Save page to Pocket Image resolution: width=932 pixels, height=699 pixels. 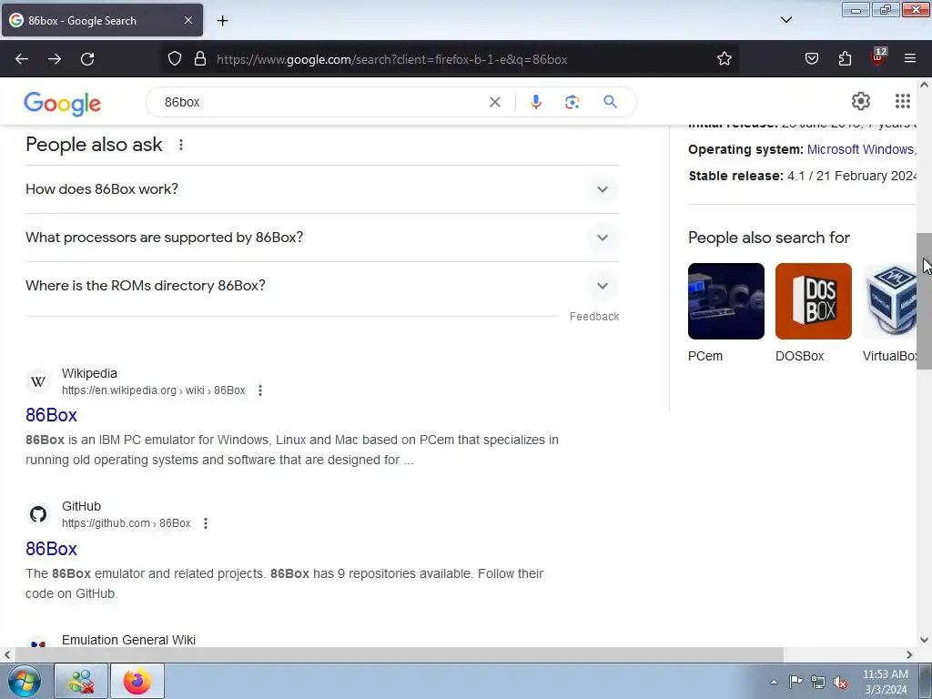[811, 58]
